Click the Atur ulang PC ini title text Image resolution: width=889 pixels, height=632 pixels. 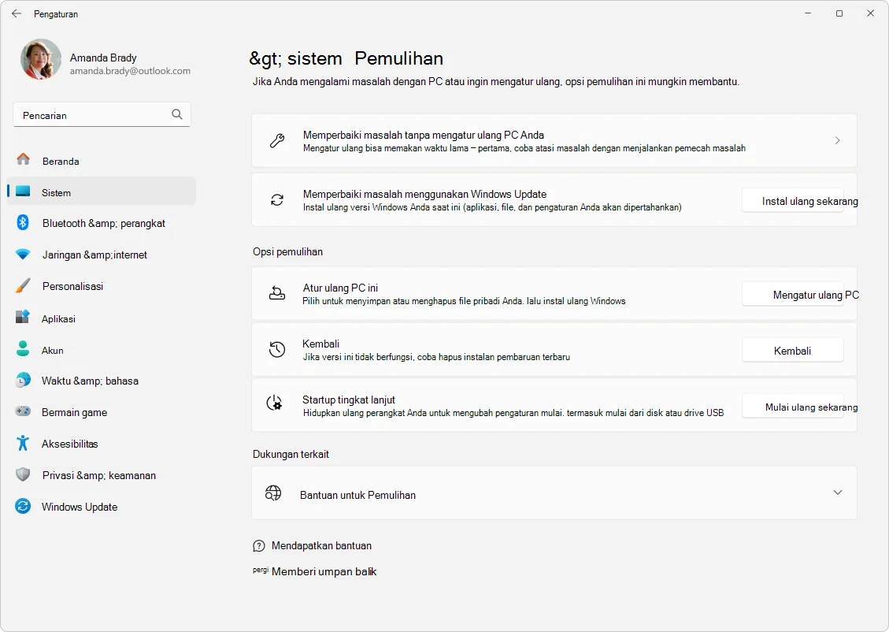[340, 288]
